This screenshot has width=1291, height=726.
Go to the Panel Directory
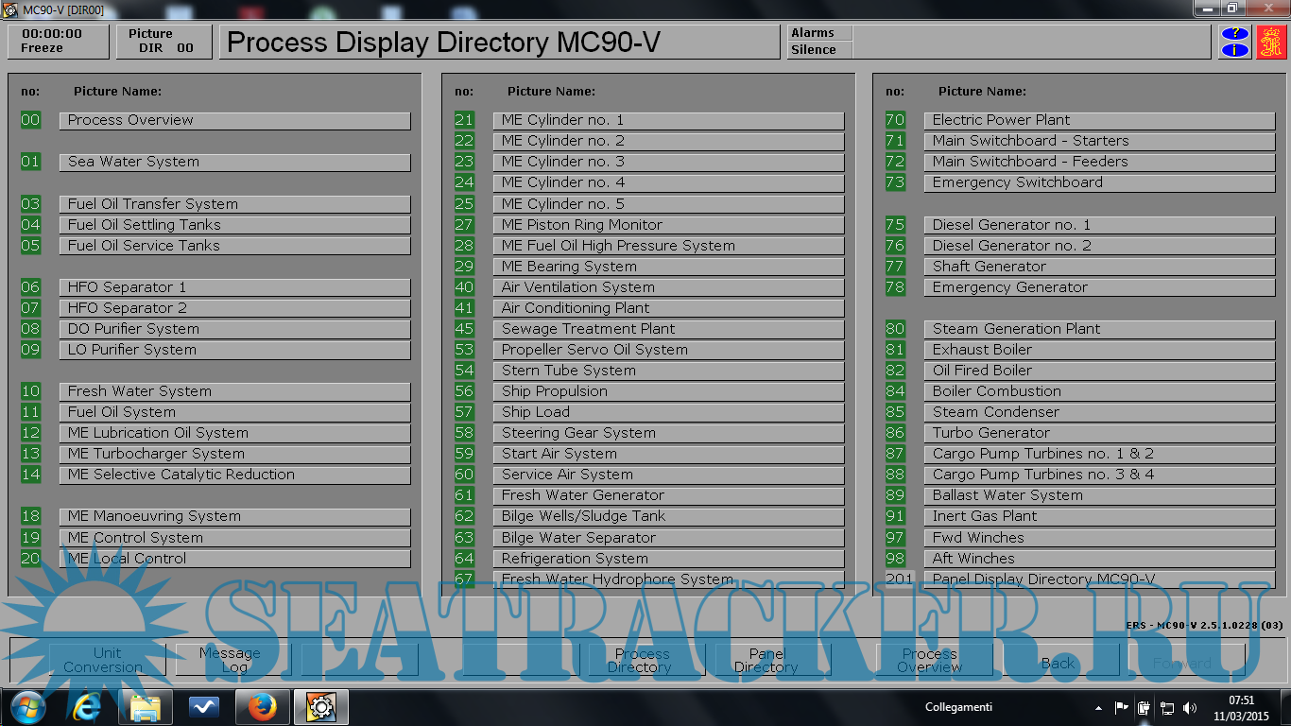[x=766, y=660]
